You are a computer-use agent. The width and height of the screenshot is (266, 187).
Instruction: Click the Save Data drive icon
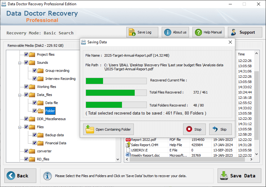point(224,176)
